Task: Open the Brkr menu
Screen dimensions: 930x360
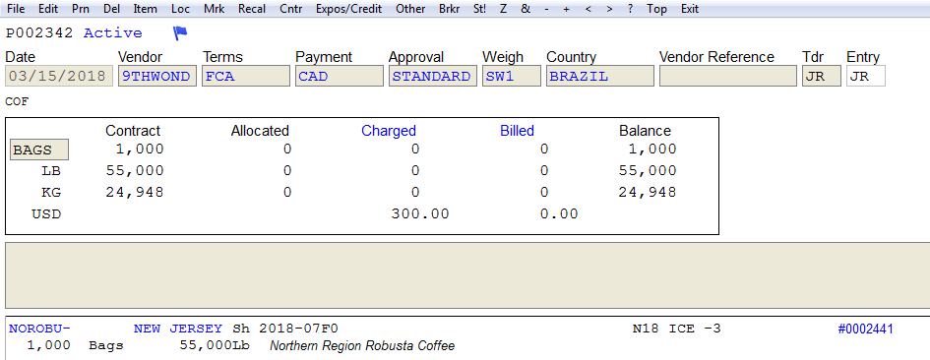Action: click(x=450, y=9)
